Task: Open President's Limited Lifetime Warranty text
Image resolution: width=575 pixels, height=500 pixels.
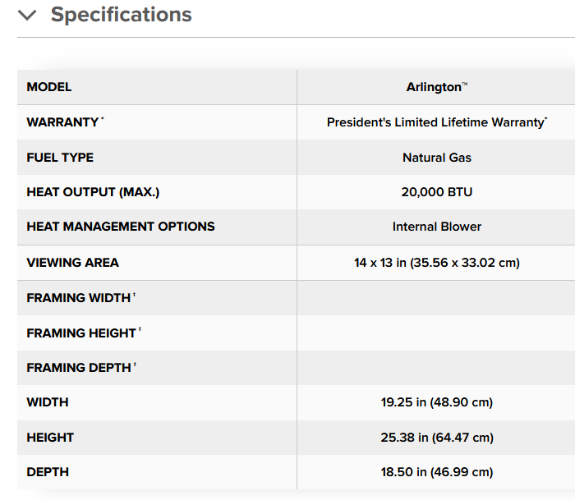Action: coord(437,122)
